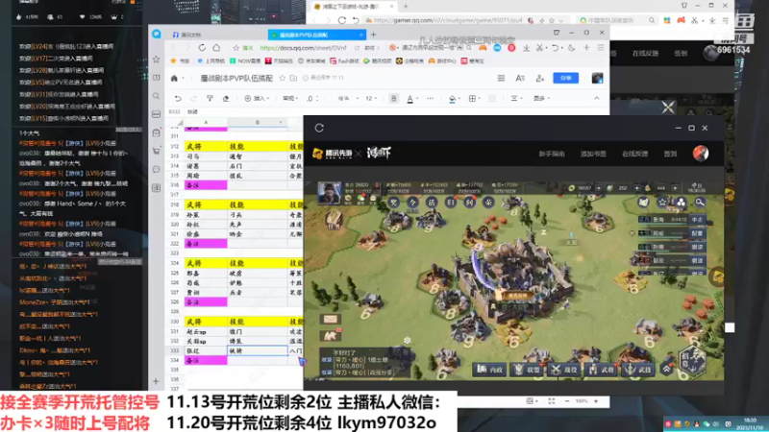Open 战役 campaign menu in game
The width and height of the screenshot is (769, 432).
tap(564, 370)
